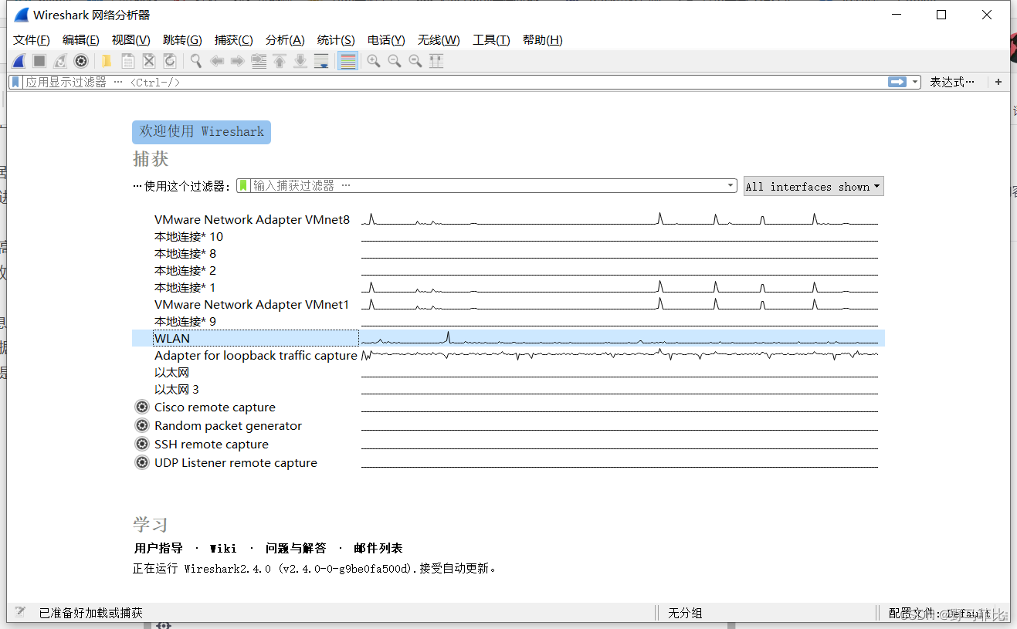Configure SSH remote capture options

(141, 444)
